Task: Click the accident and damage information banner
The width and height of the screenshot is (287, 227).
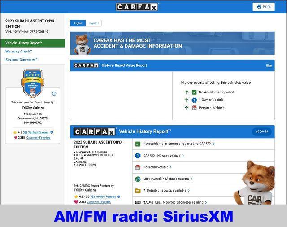Action: pos(172,43)
